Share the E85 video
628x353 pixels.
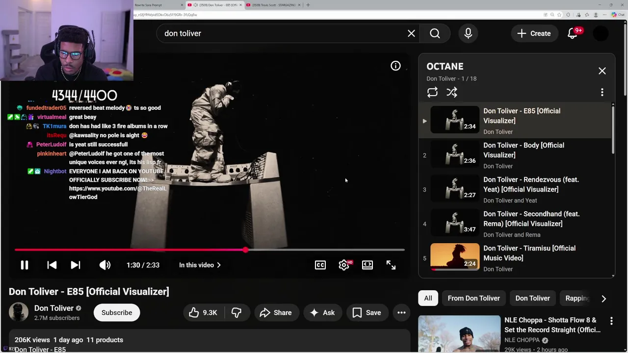click(276, 312)
